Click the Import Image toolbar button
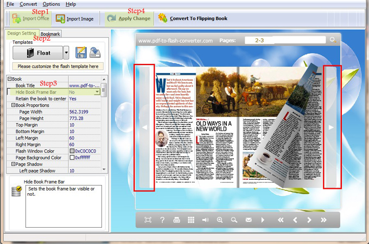The height and width of the screenshot is (244, 369). (74, 19)
